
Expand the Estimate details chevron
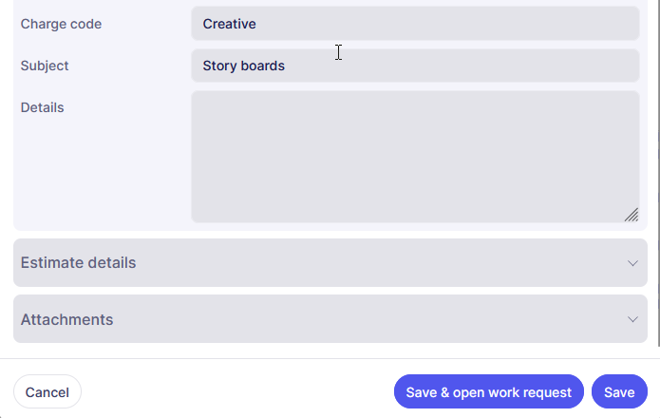[x=632, y=263]
